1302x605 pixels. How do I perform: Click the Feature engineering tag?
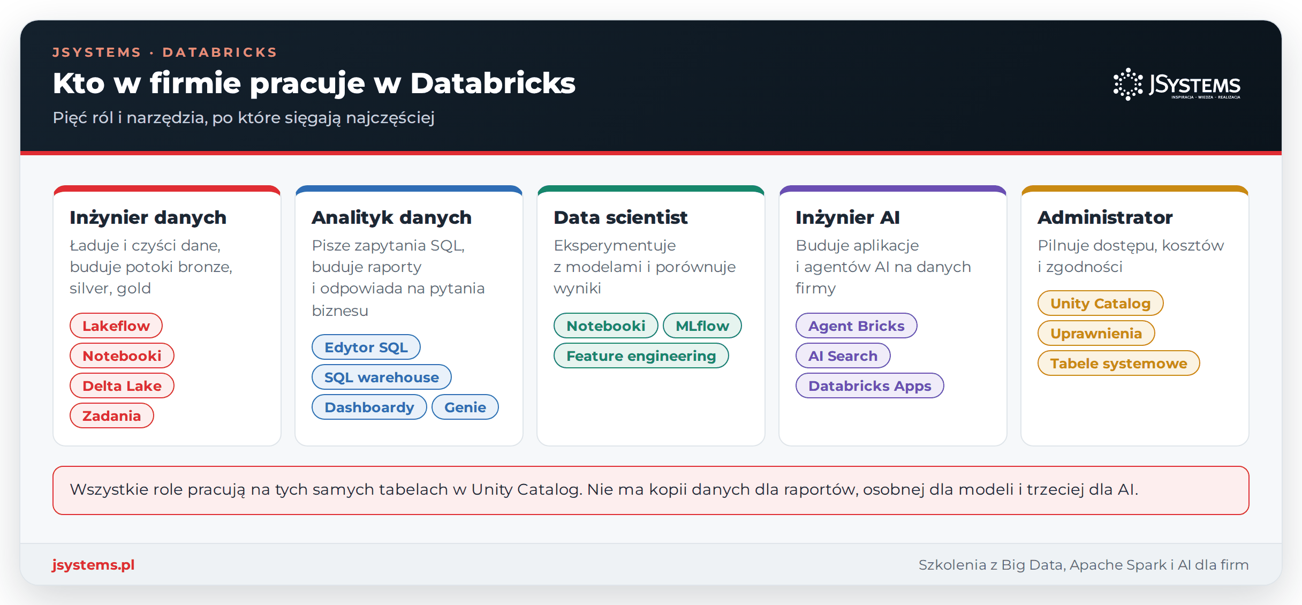tap(641, 356)
